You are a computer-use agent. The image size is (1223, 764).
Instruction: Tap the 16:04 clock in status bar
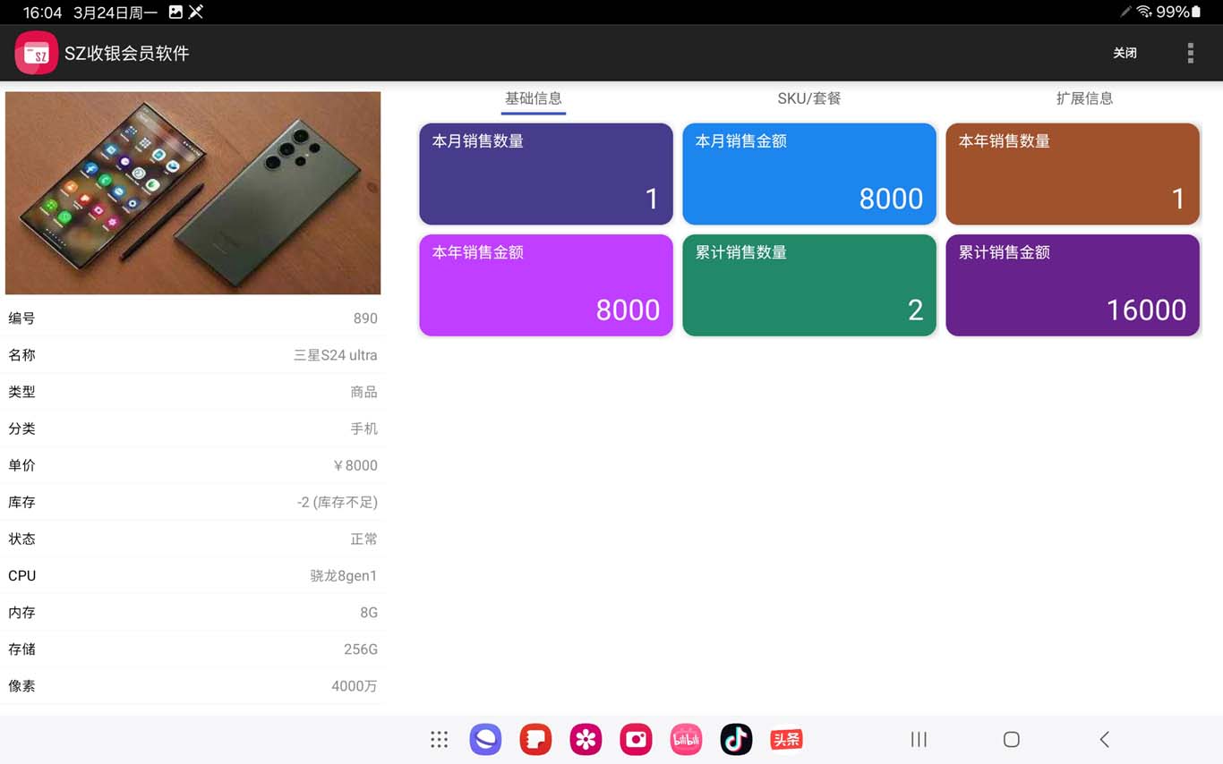click(42, 12)
